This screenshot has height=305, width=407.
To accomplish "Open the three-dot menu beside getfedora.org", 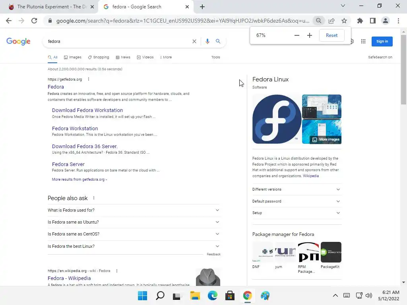I will [x=89, y=79].
